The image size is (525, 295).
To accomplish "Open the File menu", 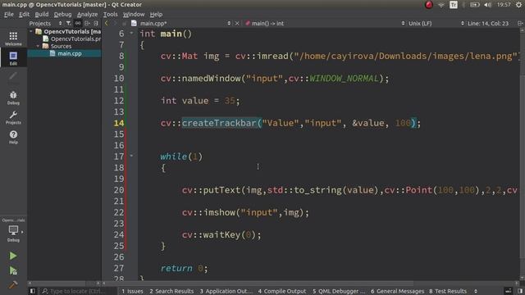I will [x=9, y=15].
